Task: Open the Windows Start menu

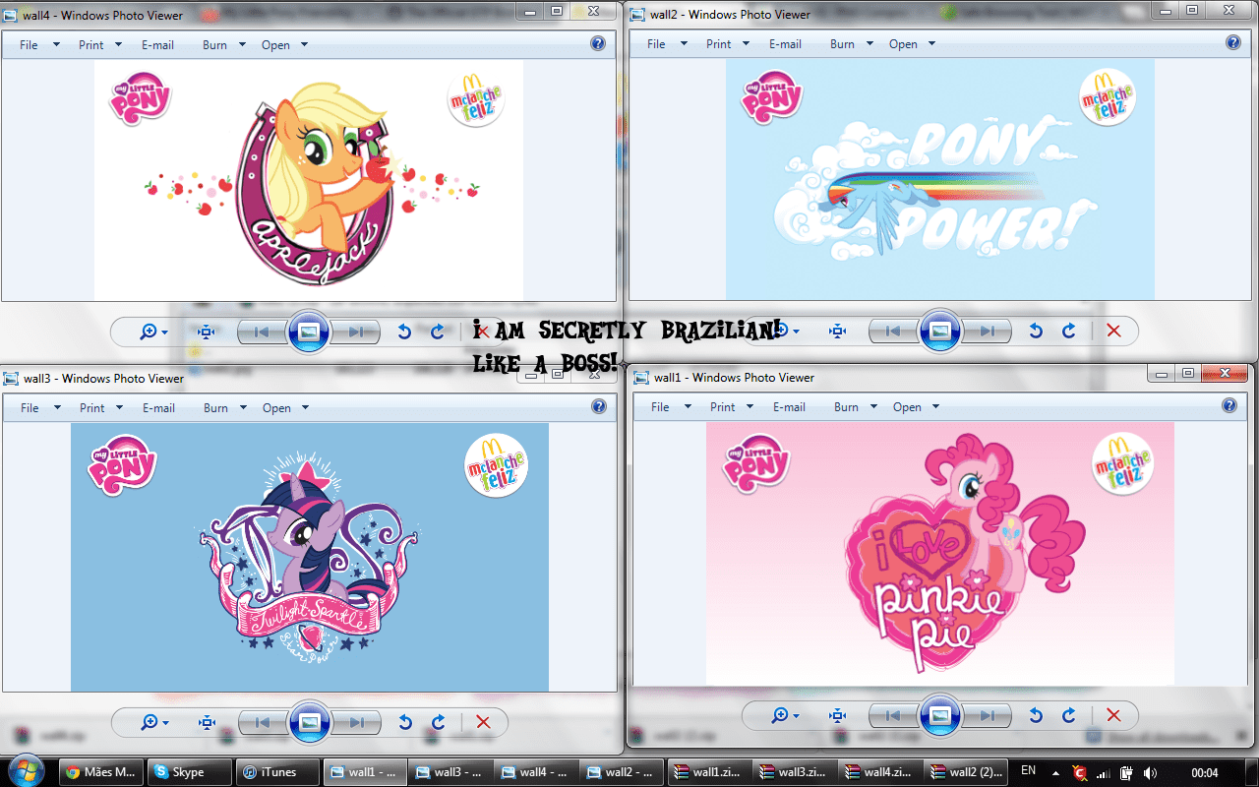Action: pos(27,770)
